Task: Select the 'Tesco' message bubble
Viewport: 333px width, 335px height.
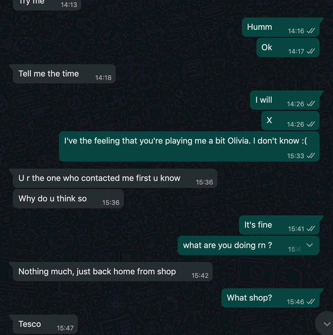Action: coord(45,324)
